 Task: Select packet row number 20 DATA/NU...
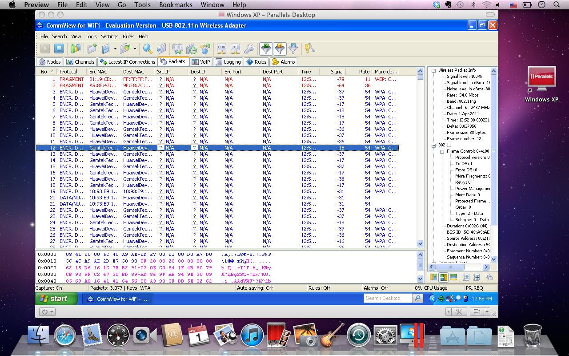point(217,198)
